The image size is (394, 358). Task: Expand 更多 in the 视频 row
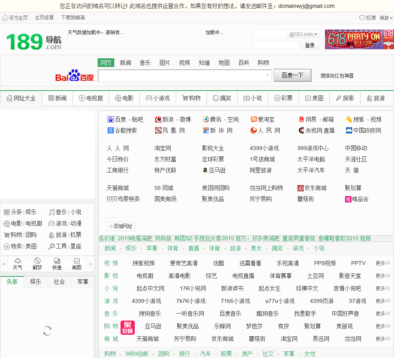[x=383, y=263]
